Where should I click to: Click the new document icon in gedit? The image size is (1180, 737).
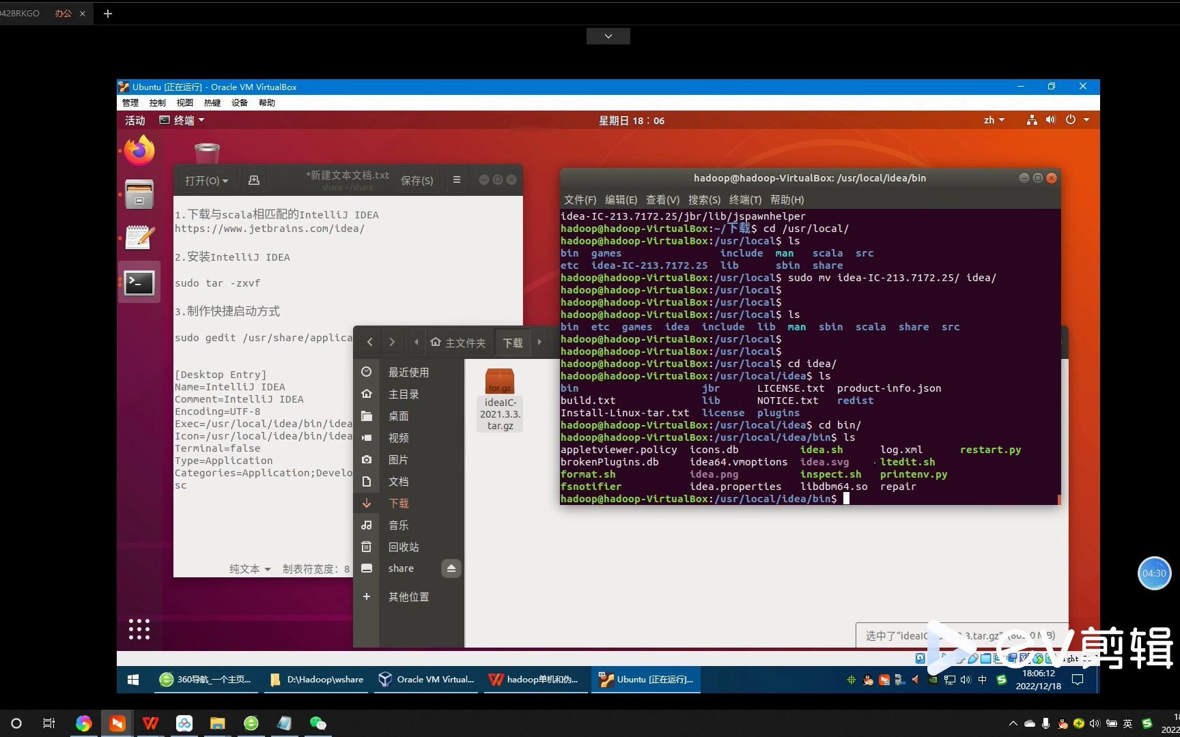point(254,180)
